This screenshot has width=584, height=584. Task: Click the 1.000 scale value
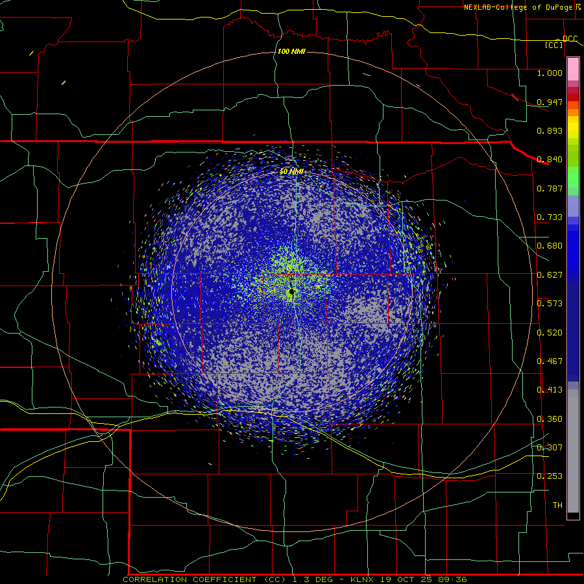pyautogui.click(x=550, y=73)
